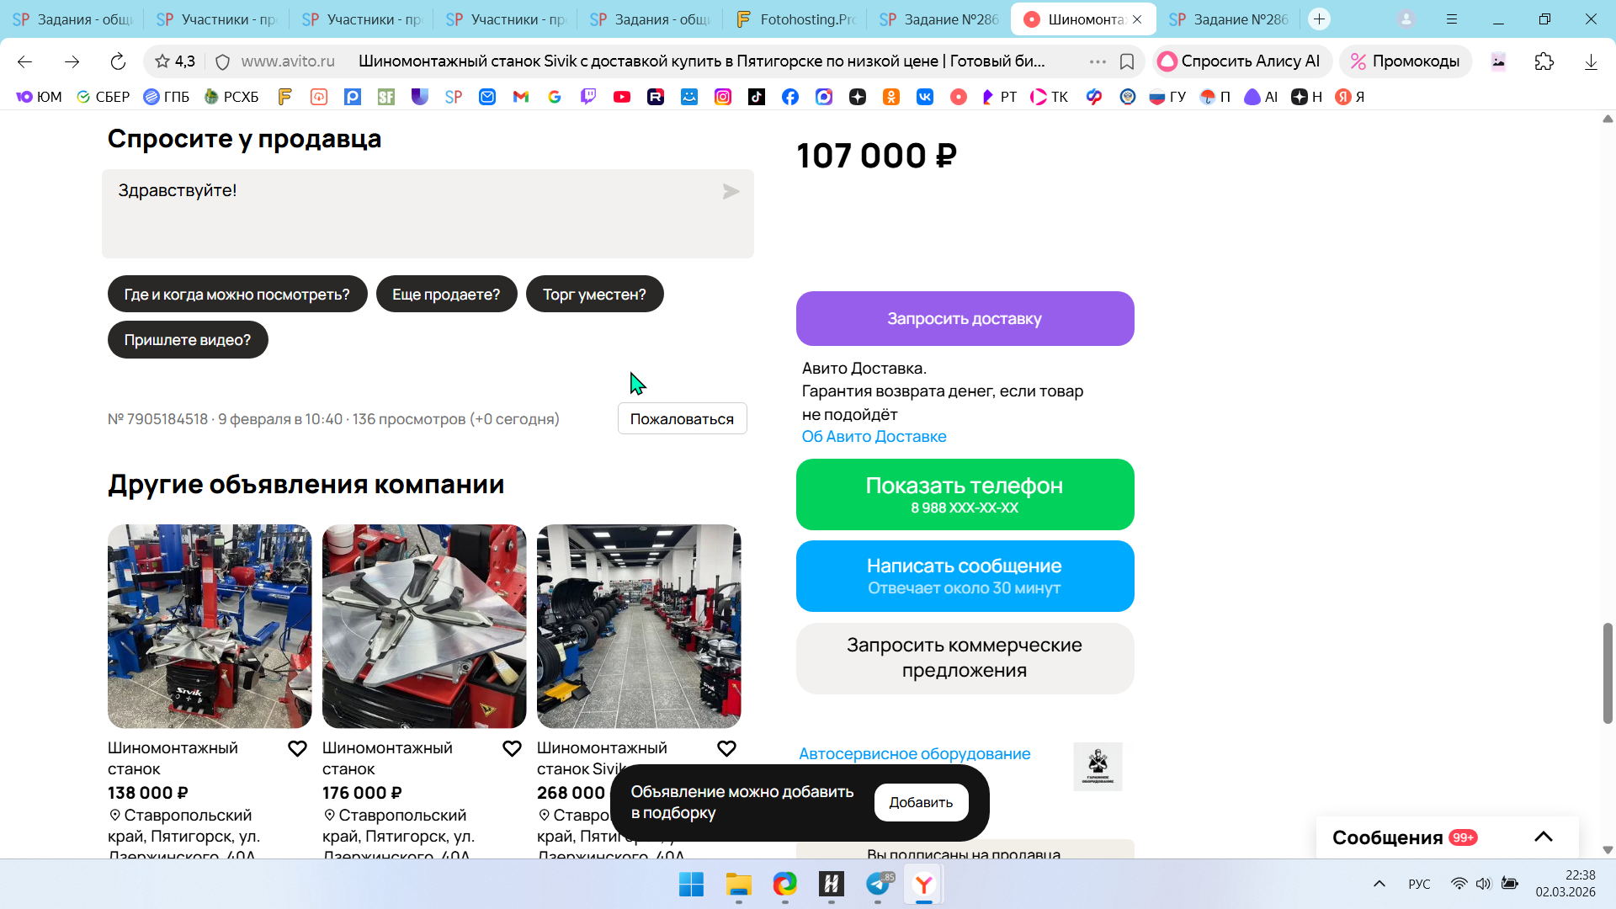
Task: Open the address bar three-dots menu
Action: (1098, 61)
